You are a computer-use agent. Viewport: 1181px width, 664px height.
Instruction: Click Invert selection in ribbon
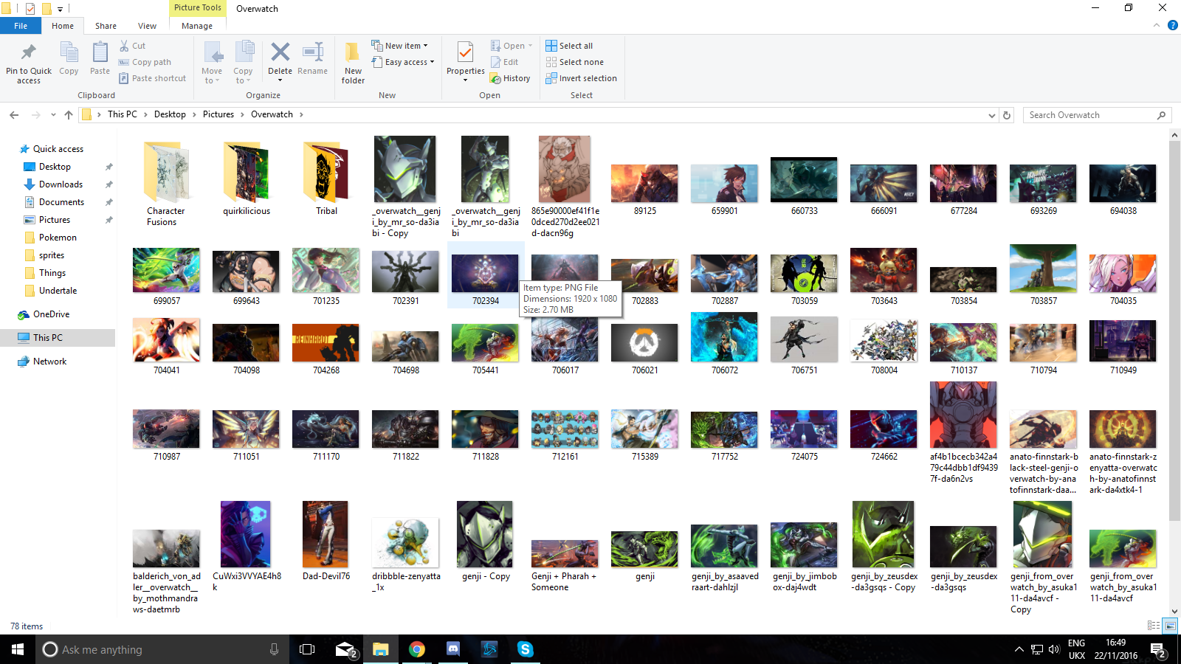click(x=581, y=78)
